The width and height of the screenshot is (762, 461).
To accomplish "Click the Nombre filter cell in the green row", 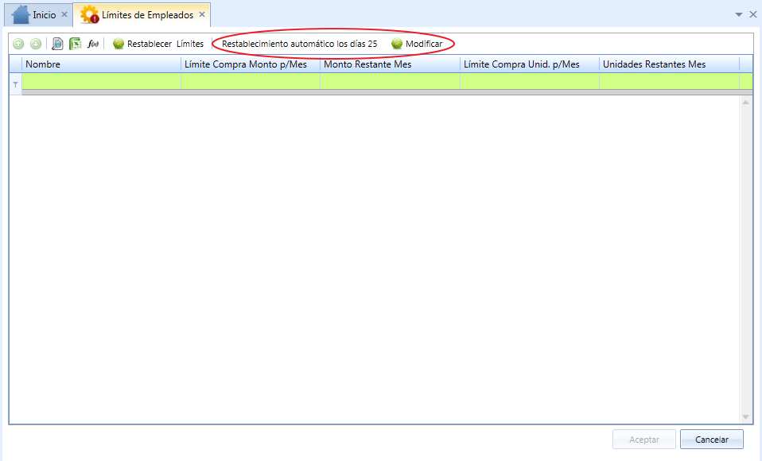I will [101, 81].
